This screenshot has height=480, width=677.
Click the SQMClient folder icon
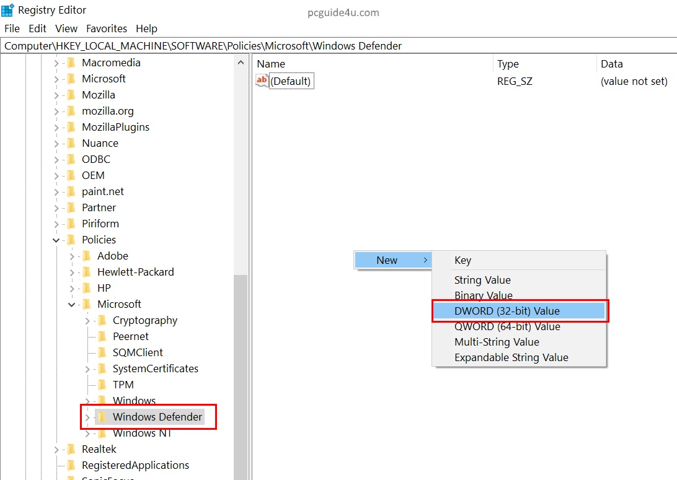[102, 352]
